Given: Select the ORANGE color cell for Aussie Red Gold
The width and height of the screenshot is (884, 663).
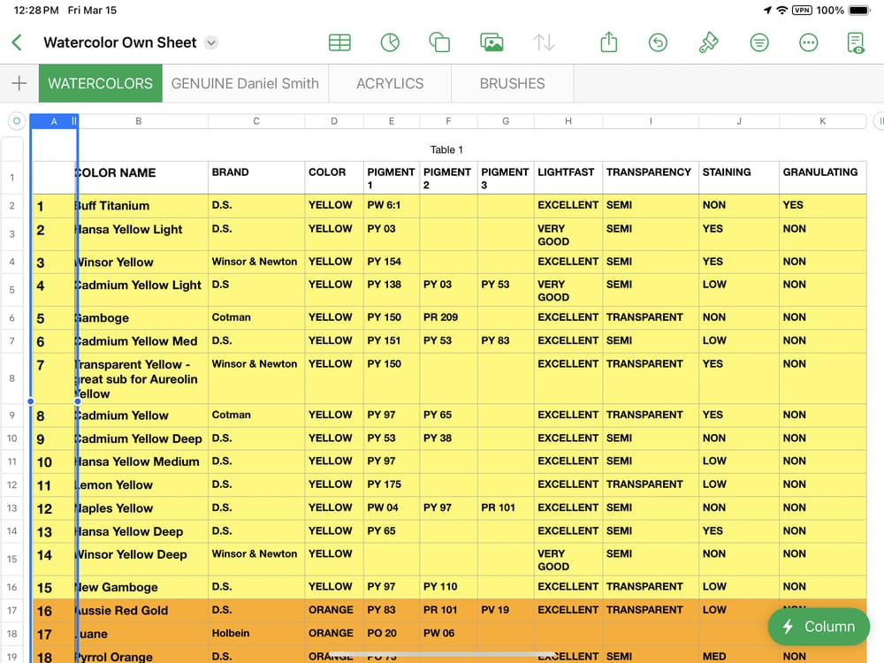Looking at the screenshot, I should pyautogui.click(x=334, y=611).
